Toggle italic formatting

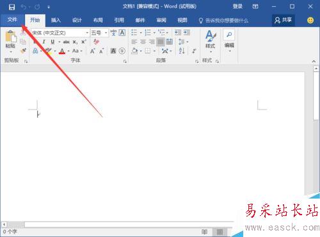(x=44, y=42)
